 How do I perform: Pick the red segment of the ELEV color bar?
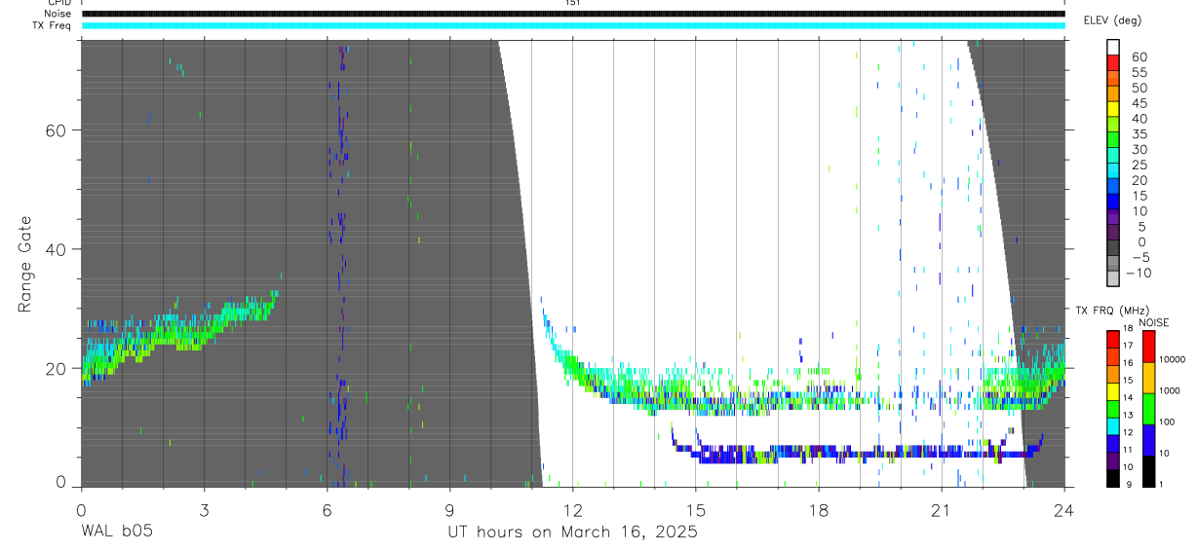(x=1113, y=61)
